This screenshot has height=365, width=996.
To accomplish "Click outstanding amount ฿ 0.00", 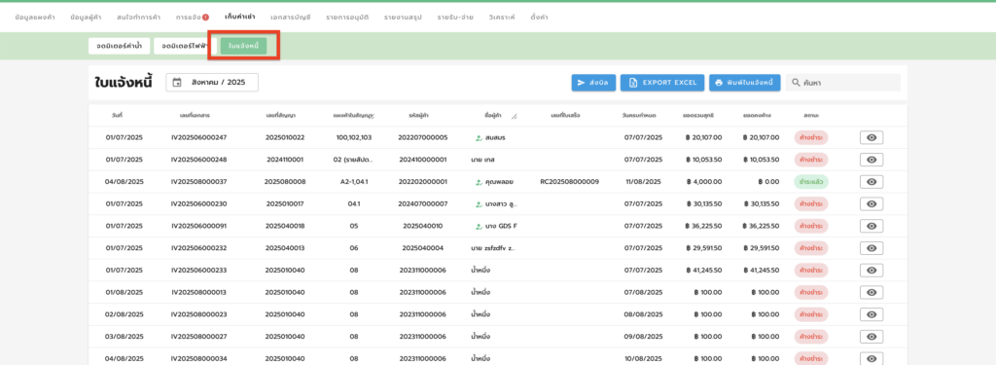I will click(x=768, y=182).
